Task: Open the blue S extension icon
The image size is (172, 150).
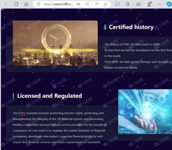Action: 118,4
